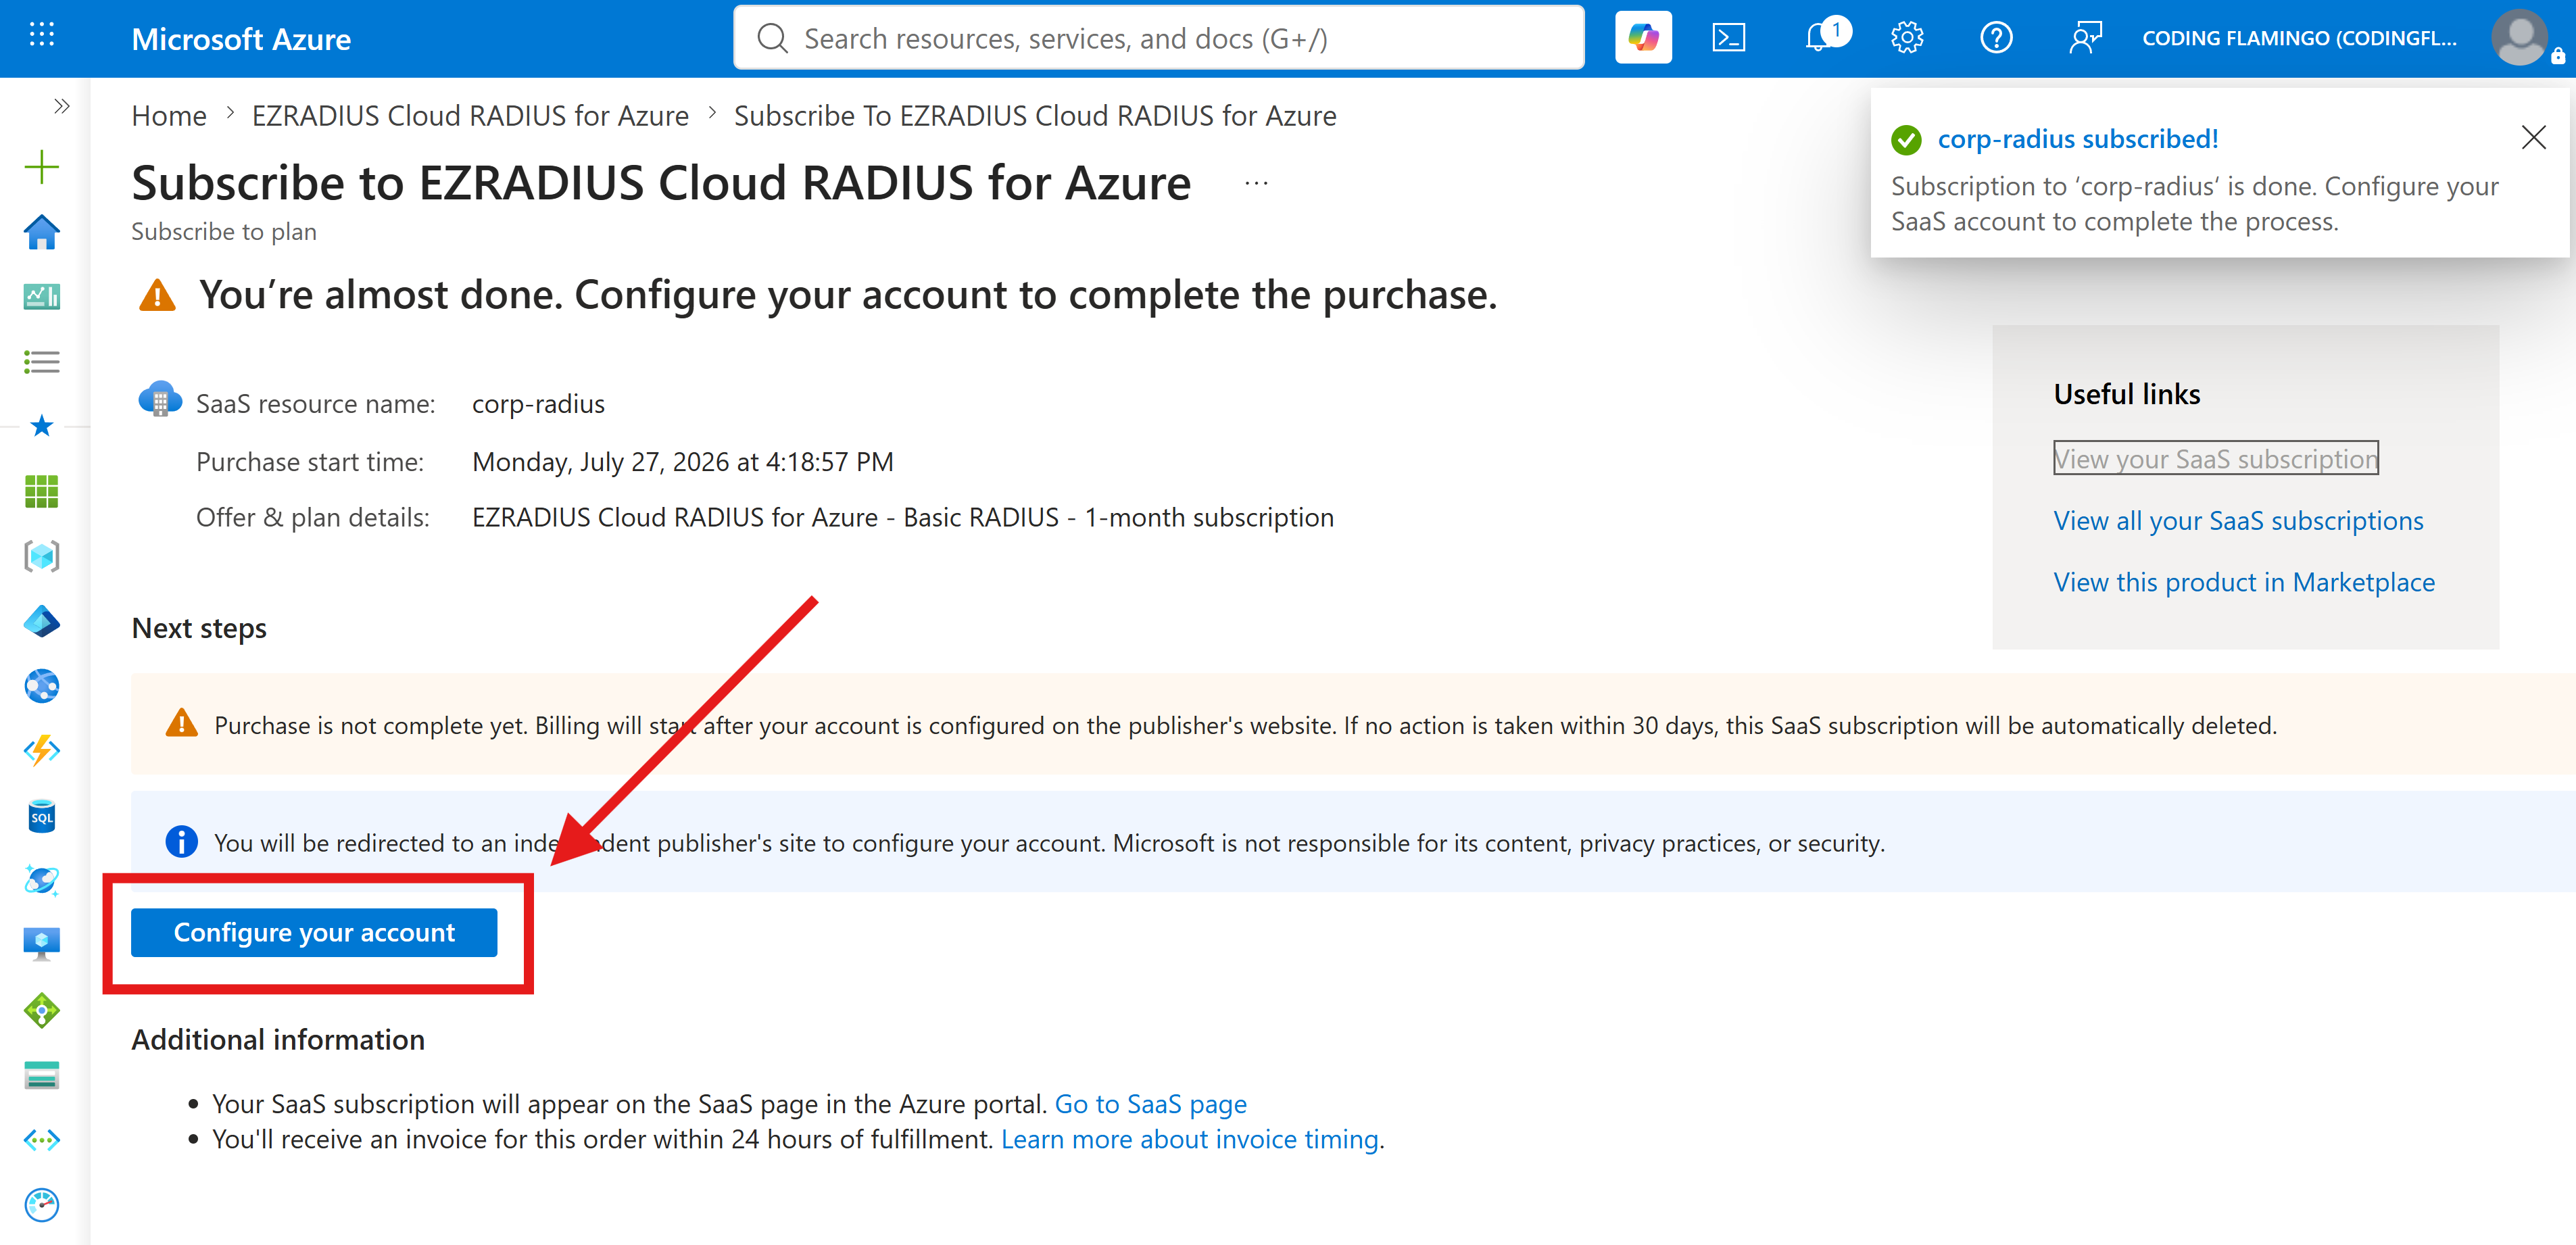Click the Useful links heading

pyautogui.click(x=2127, y=394)
